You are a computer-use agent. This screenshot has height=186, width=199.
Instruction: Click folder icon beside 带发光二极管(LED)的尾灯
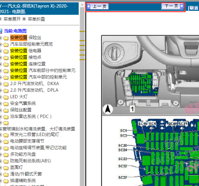(6, 135)
